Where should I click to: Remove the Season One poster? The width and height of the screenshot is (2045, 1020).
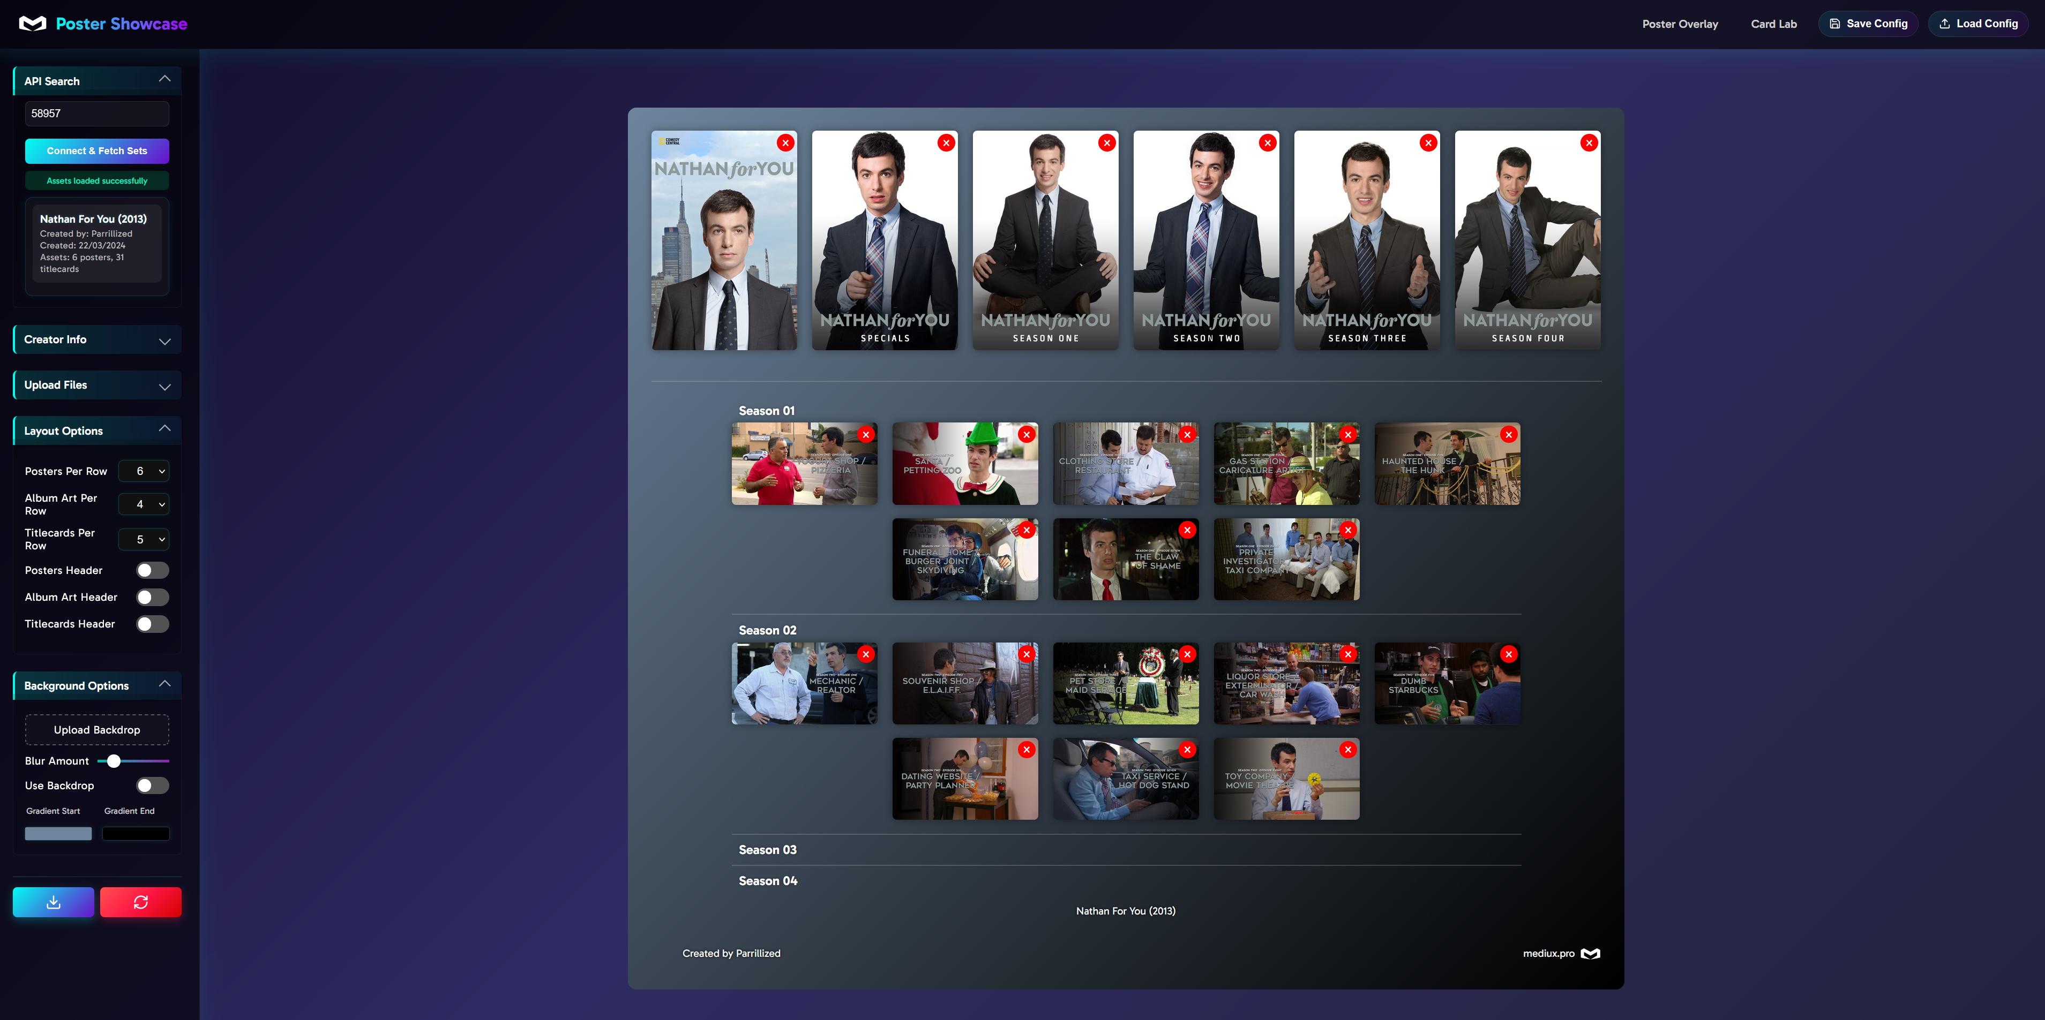pos(1107,143)
